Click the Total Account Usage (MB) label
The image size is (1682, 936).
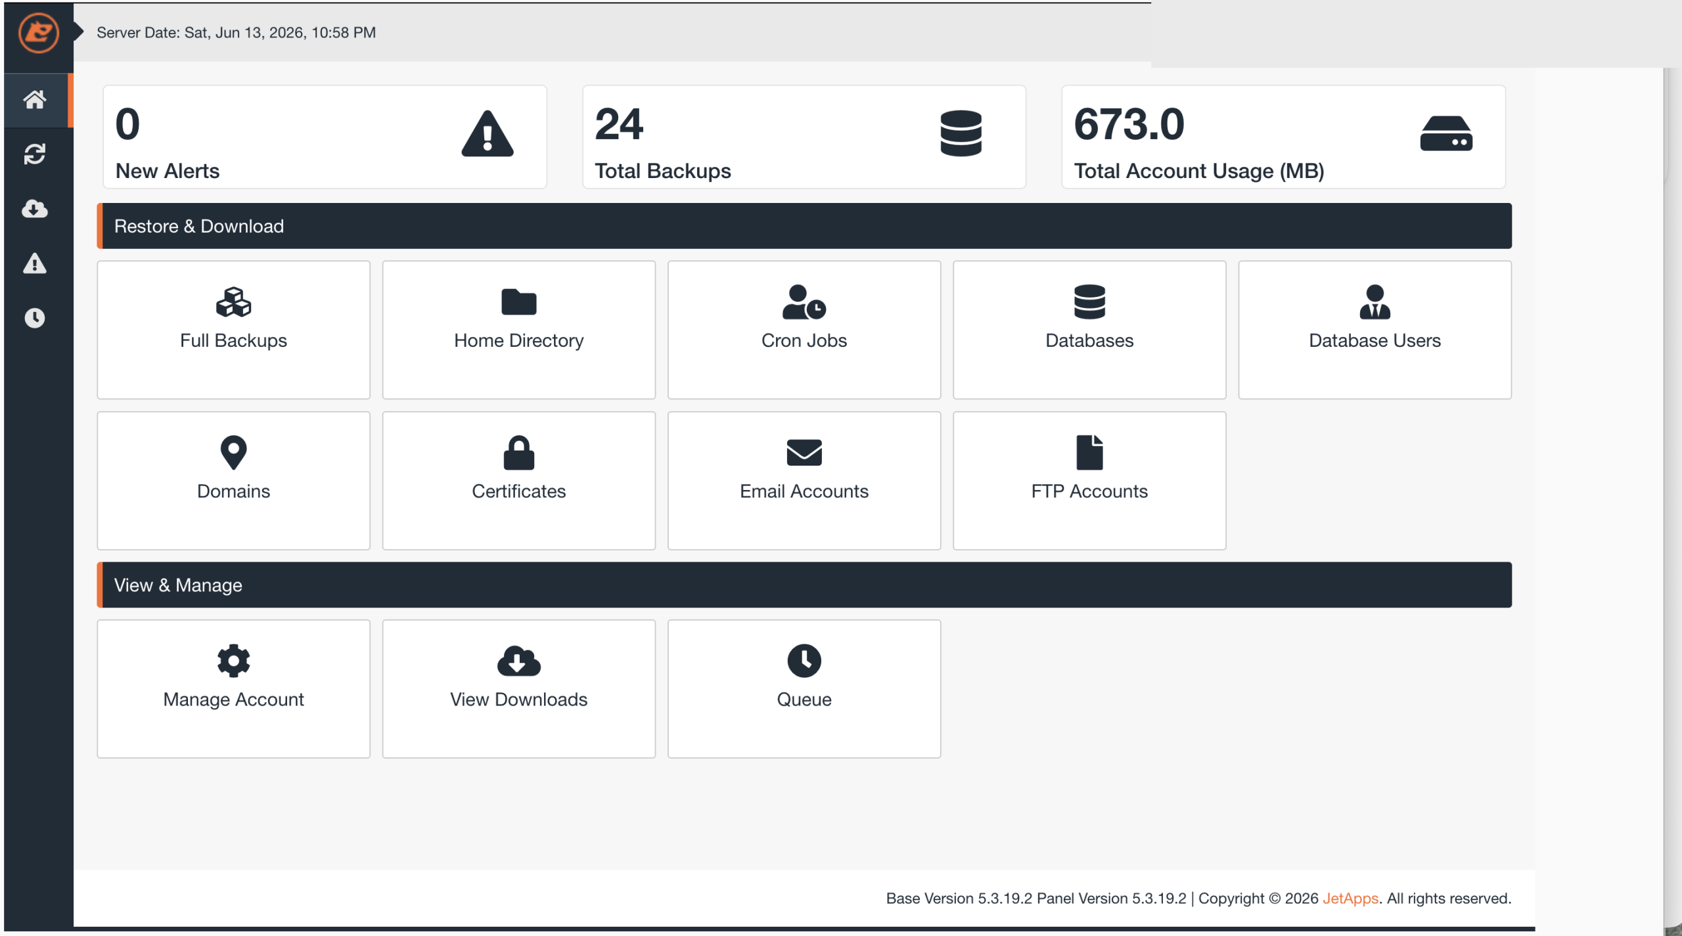(x=1199, y=171)
